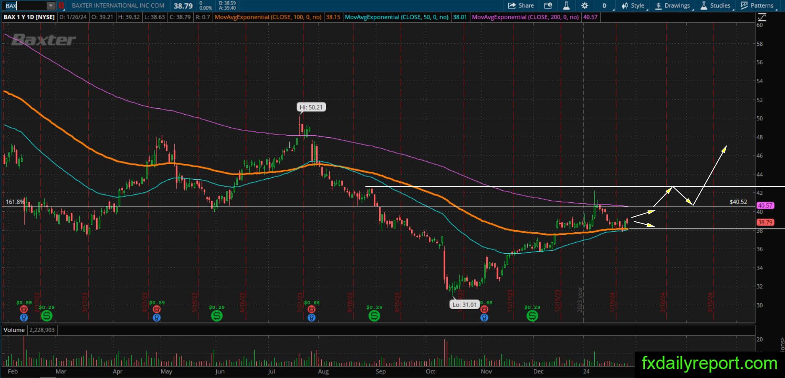Open Edit Studies via the flask icon left of the gear
This screenshot has width=785, height=378.
[566, 5]
